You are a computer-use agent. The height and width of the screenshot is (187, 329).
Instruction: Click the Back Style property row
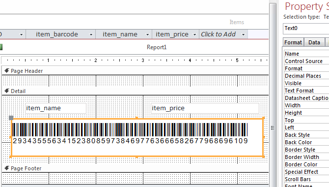click(306, 135)
